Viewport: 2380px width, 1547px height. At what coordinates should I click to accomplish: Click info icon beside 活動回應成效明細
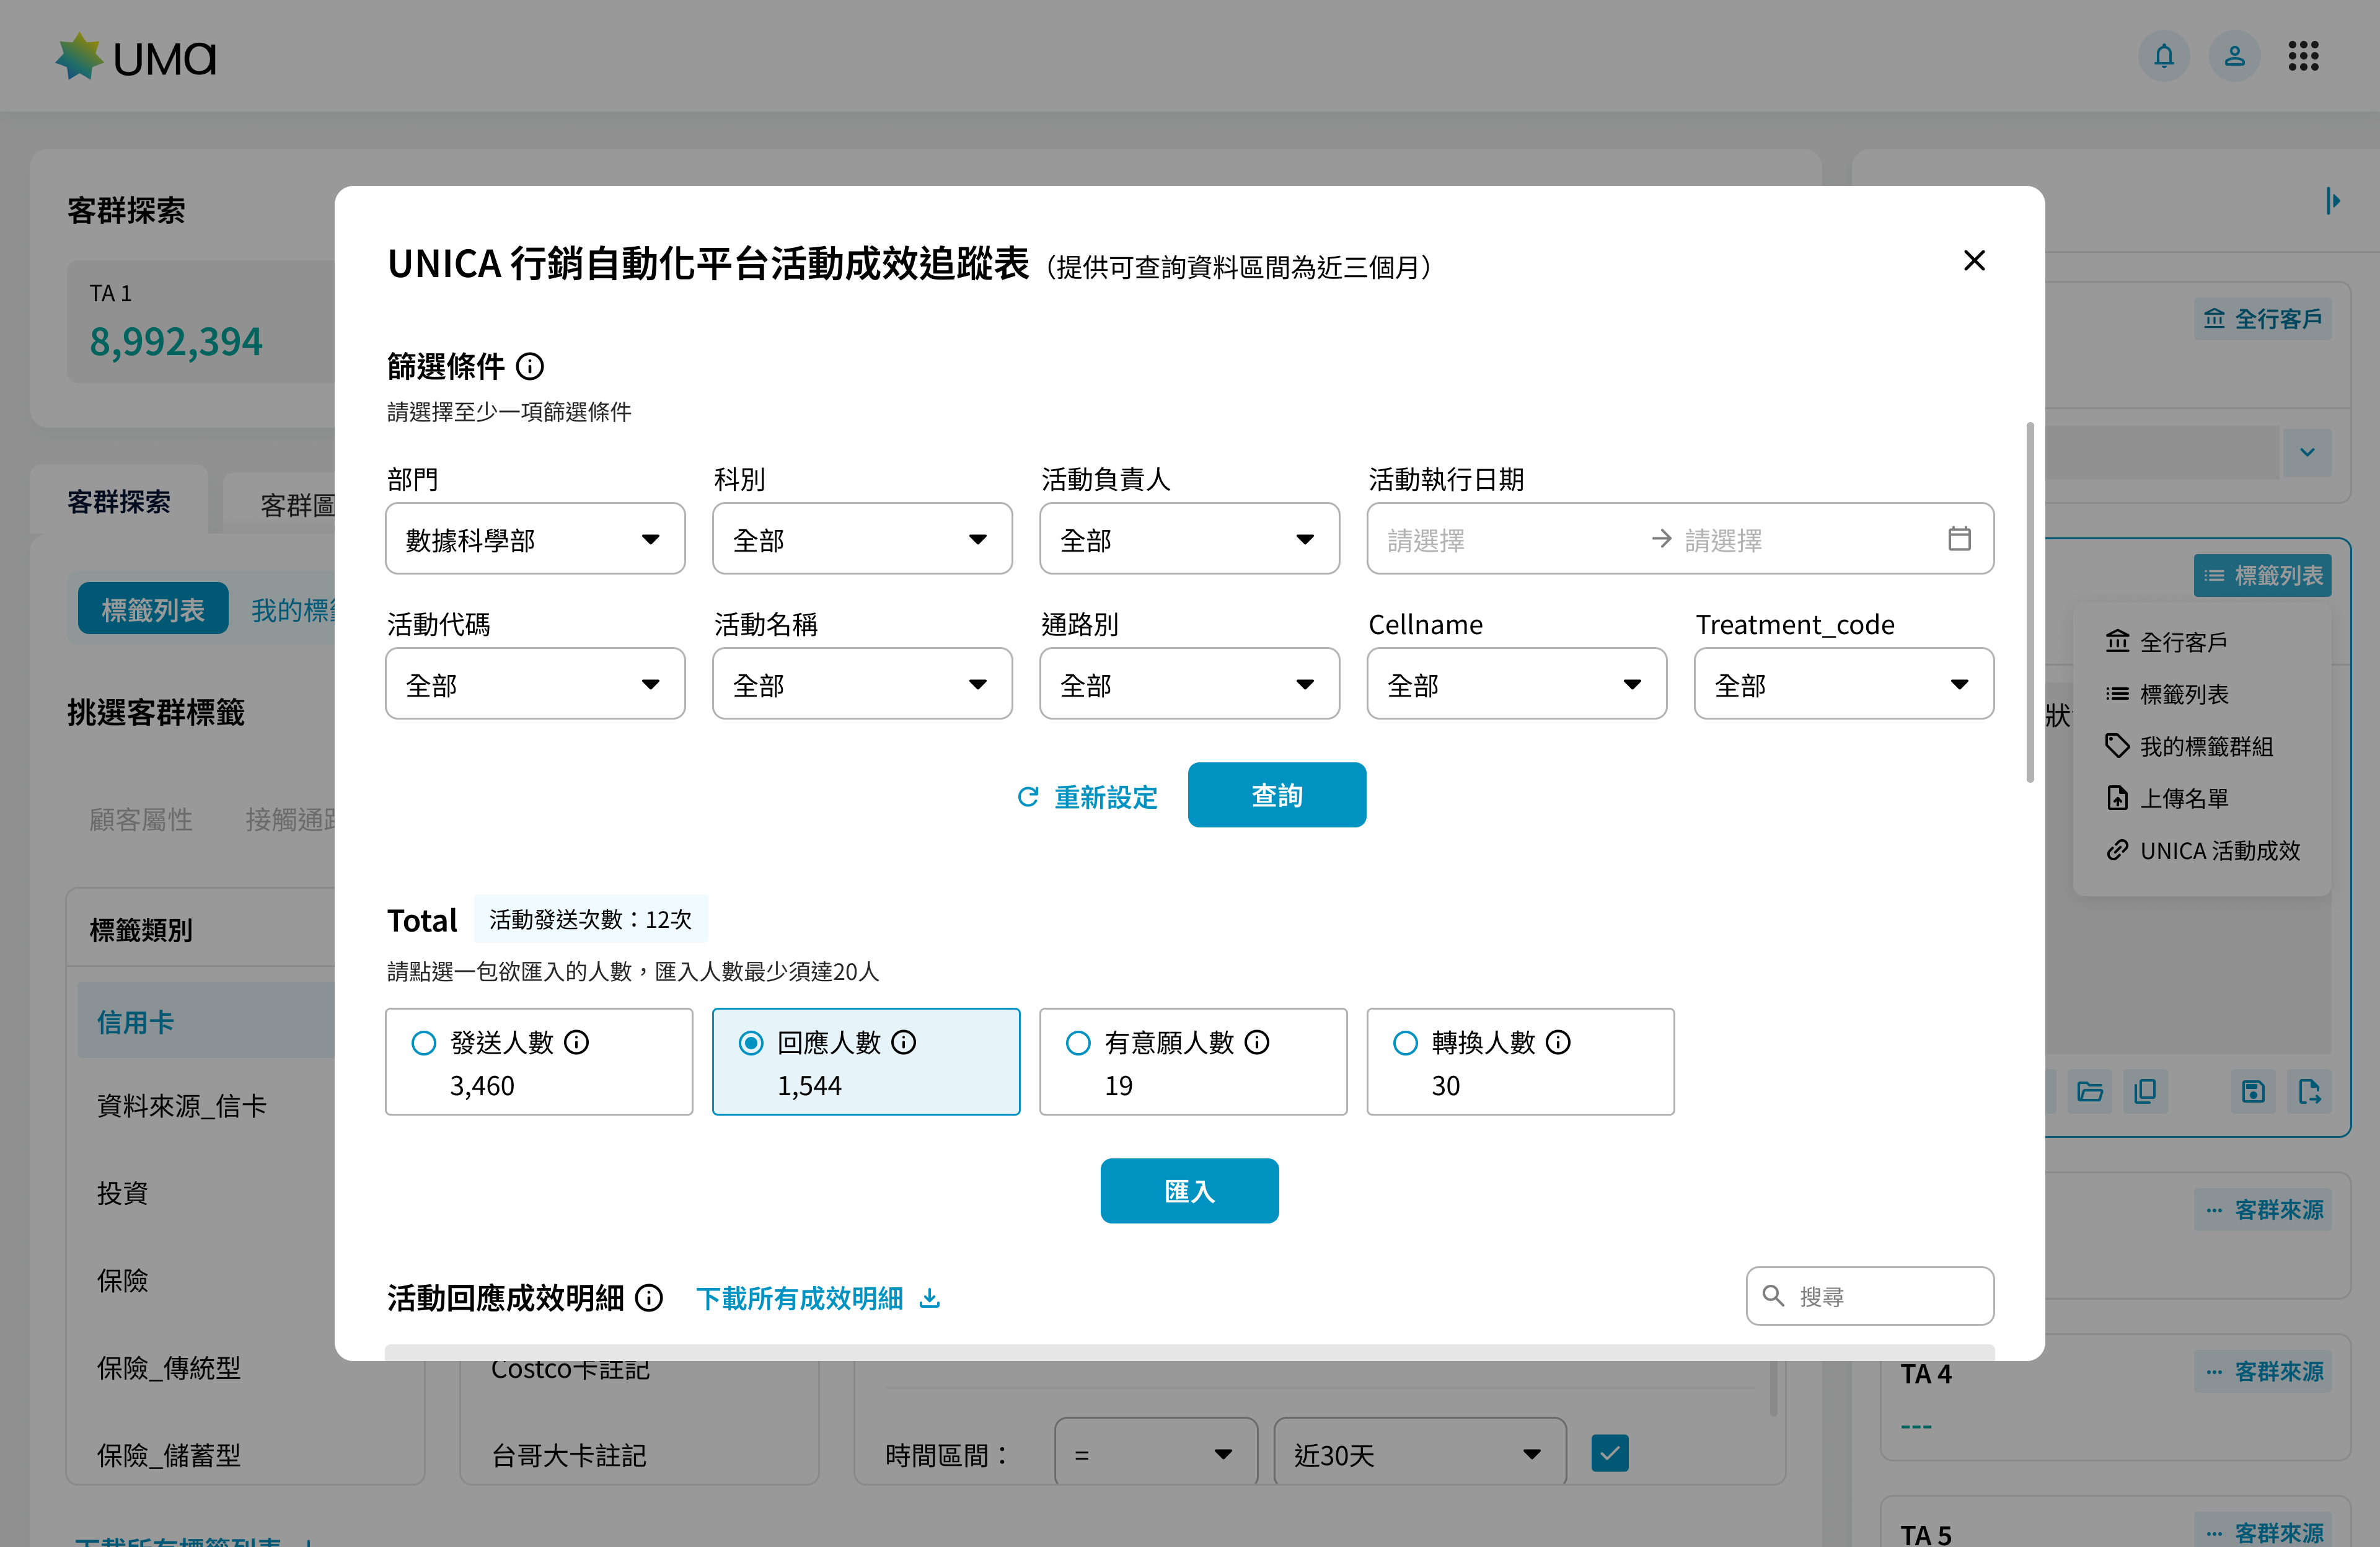(649, 1298)
